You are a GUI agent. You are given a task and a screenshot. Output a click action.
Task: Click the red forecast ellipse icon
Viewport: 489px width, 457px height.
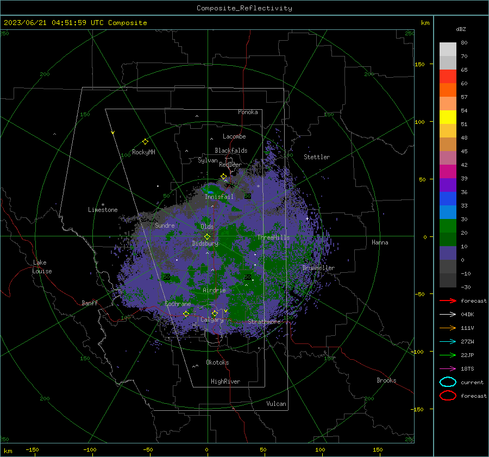pyautogui.click(x=448, y=396)
